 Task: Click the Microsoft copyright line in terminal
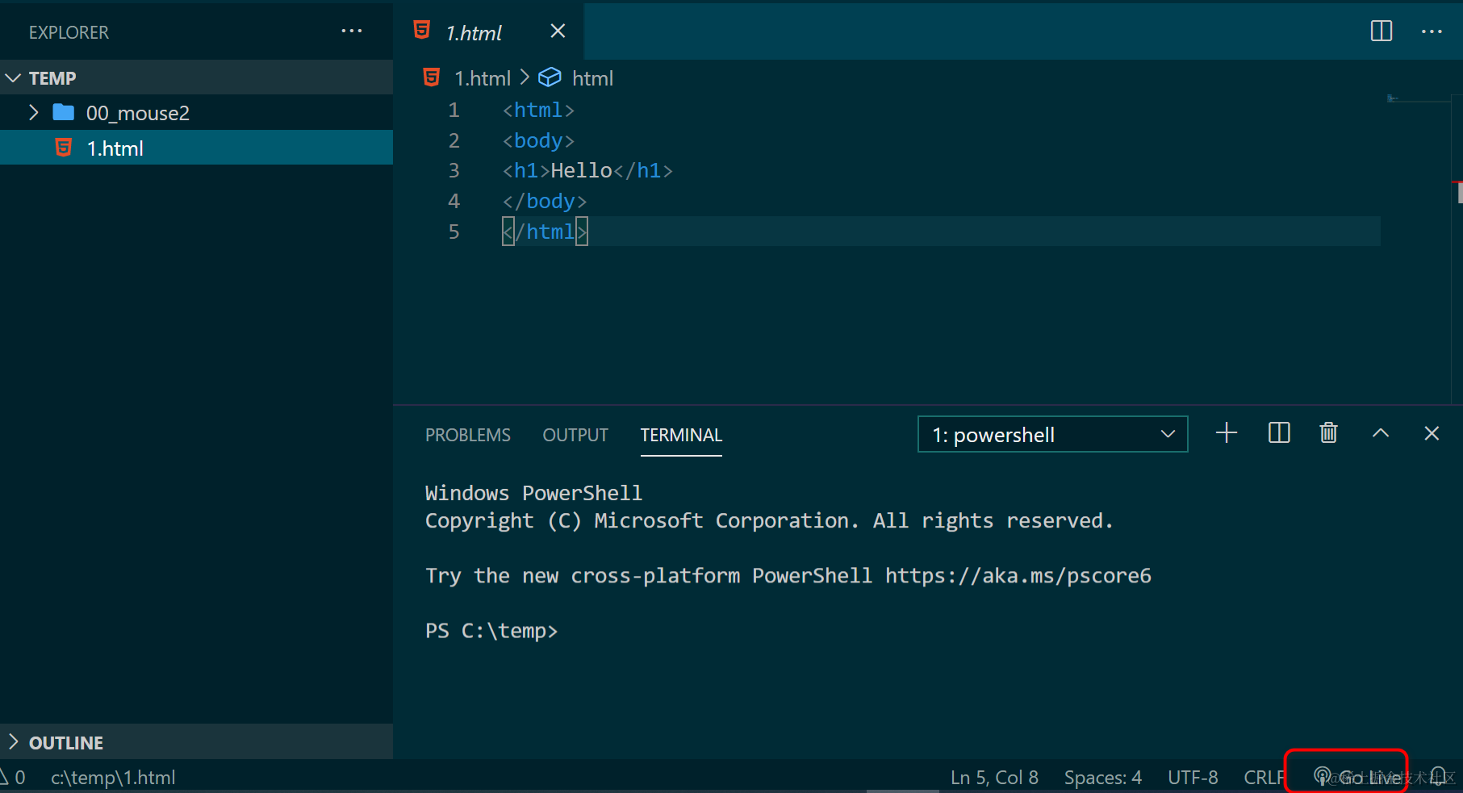point(769,520)
